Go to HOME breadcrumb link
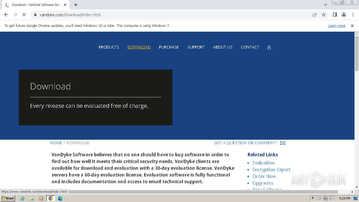 click(56, 143)
